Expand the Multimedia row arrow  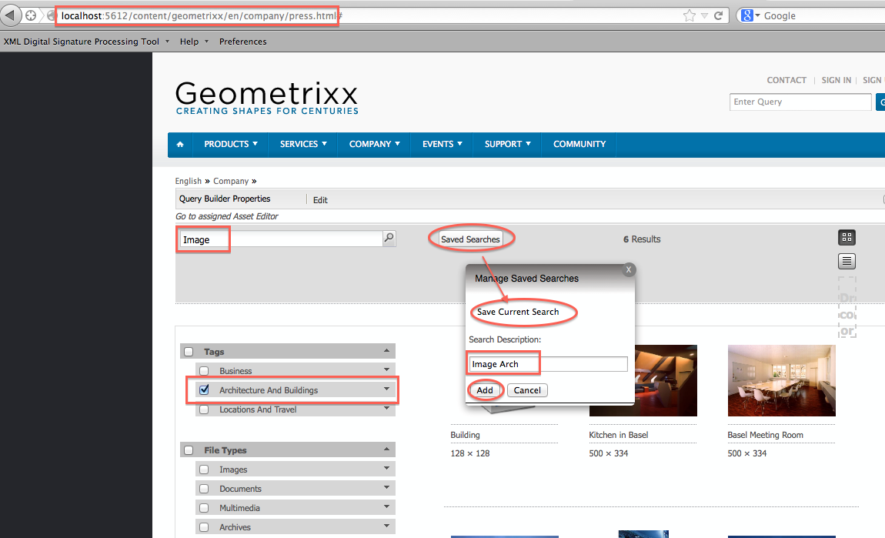tap(386, 507)
